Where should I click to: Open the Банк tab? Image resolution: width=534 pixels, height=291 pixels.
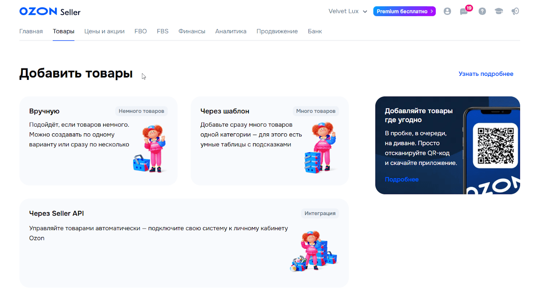pyautogui.click(x=315, y=31)
